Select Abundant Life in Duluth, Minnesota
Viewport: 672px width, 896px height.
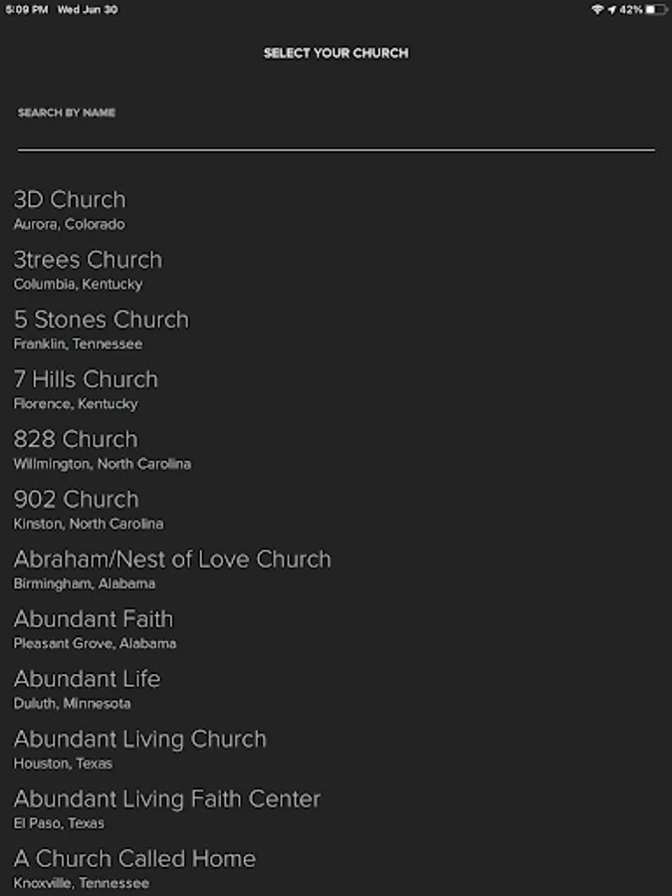tap(87, 687)
